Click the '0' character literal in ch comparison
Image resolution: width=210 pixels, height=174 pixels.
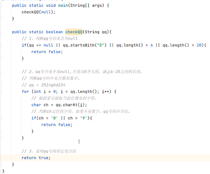[x=54, y=118]
